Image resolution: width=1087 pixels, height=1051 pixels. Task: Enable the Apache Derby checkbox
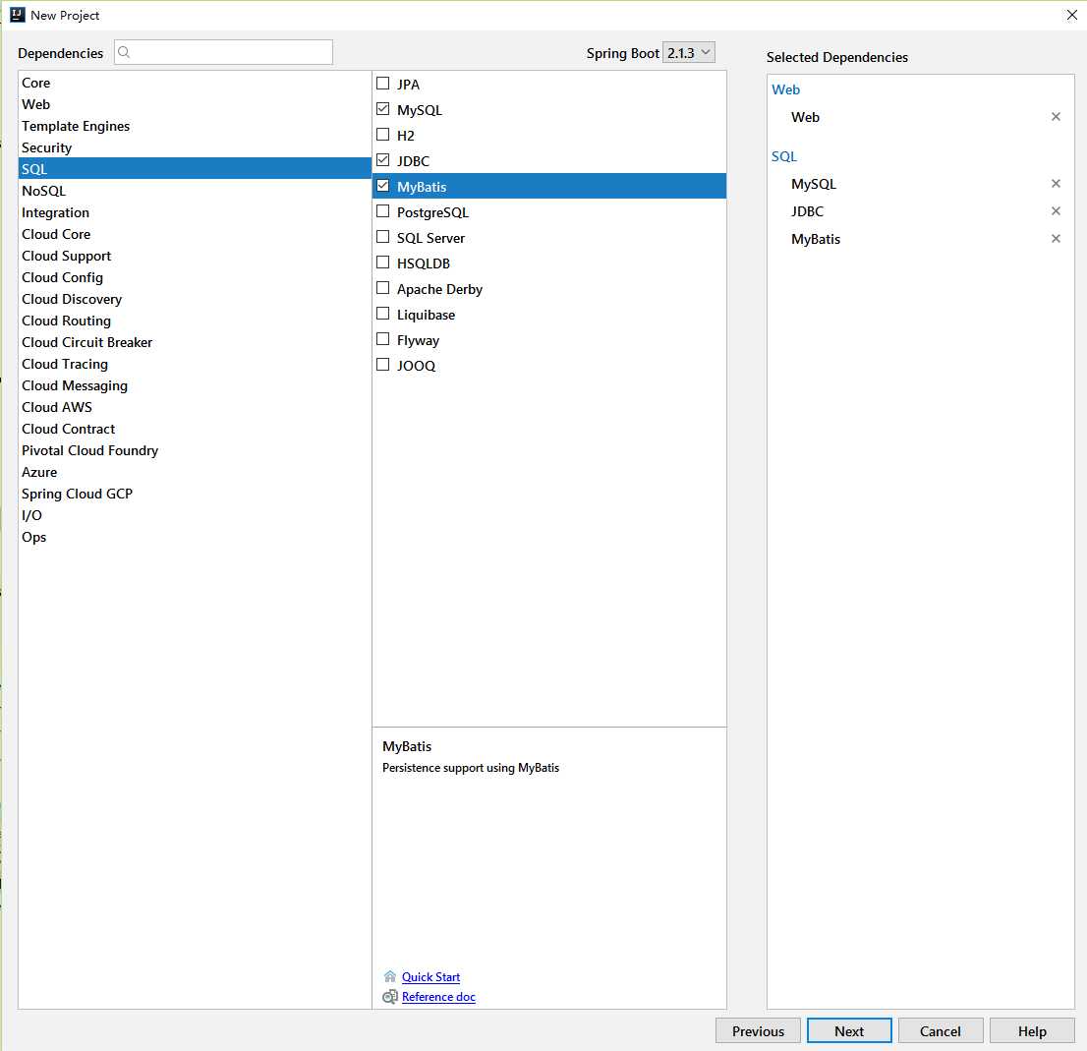click(382, 288)
